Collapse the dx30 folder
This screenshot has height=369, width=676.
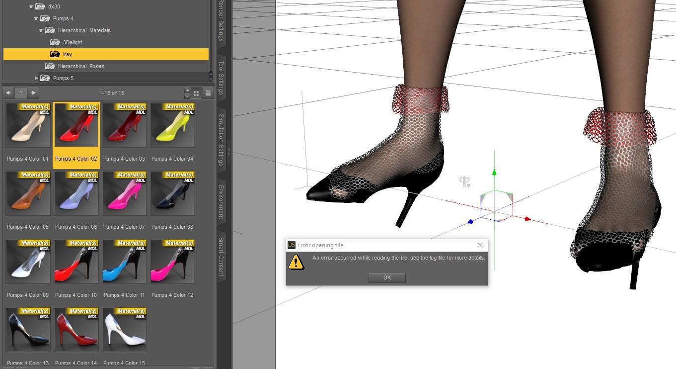31,6
